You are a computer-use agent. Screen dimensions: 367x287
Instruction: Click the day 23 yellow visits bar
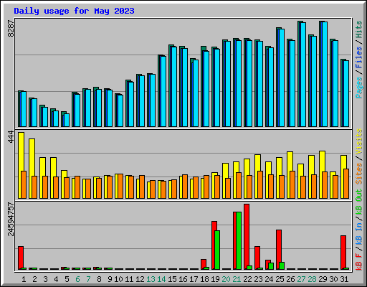[257, 177]
